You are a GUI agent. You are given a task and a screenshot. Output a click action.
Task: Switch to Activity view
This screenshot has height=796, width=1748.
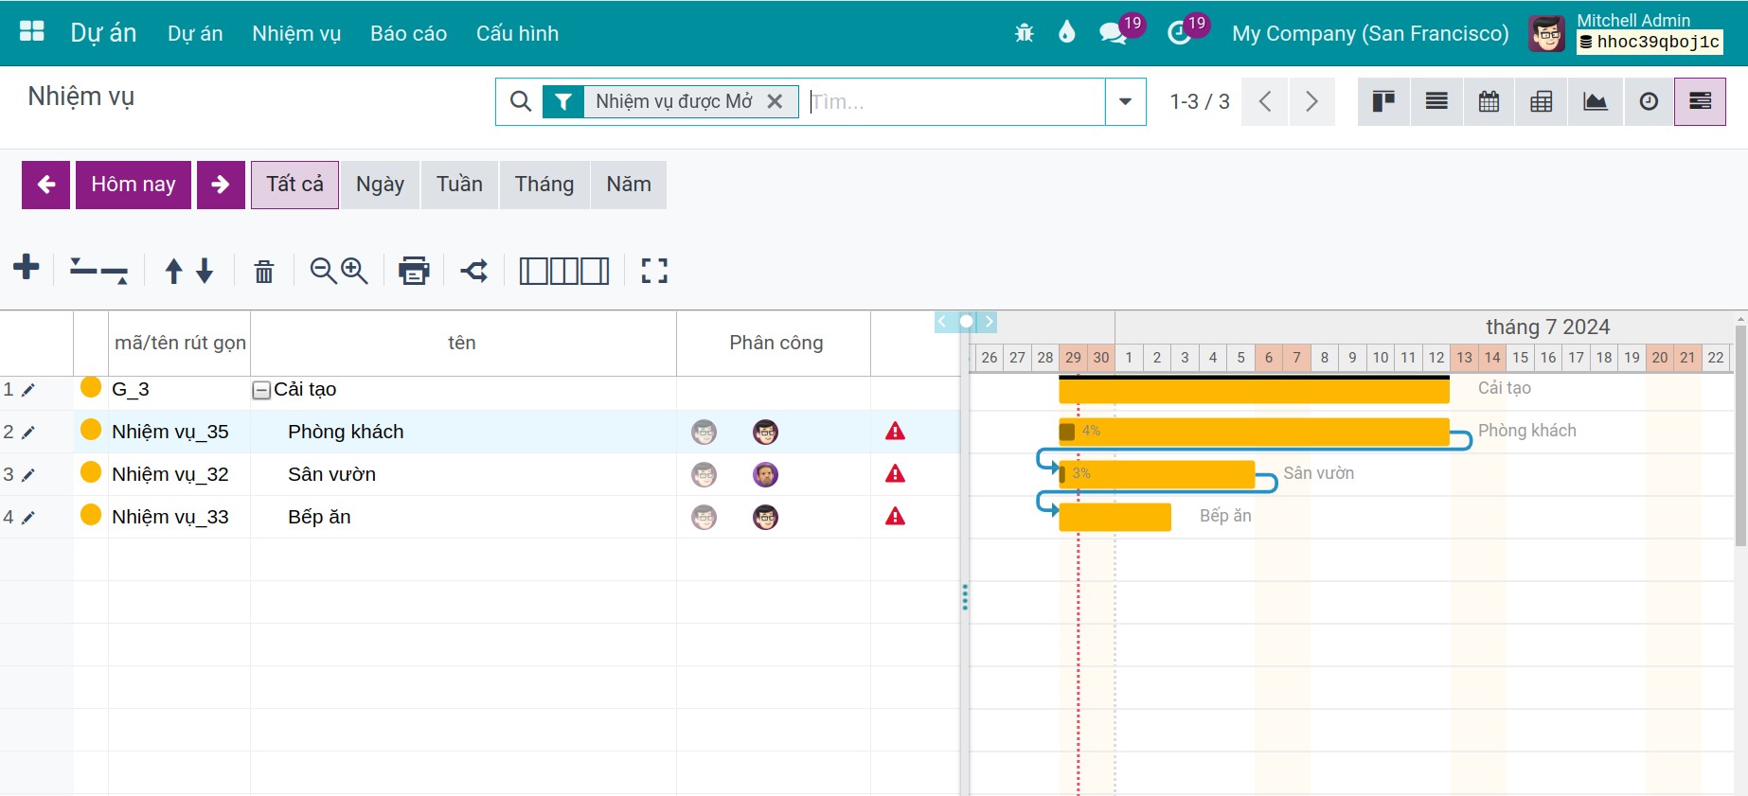(x=1648, y=101)
